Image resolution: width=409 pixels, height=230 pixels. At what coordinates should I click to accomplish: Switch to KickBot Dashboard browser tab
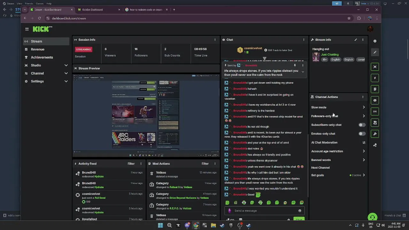tap(98, 10)
